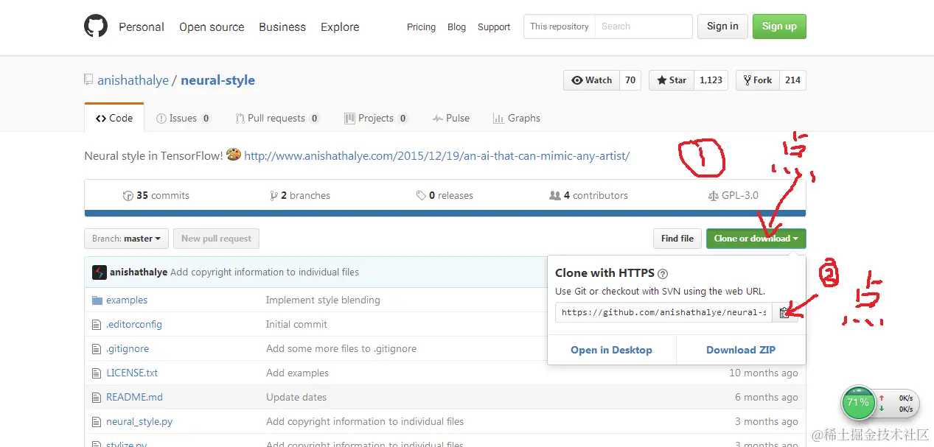
Task: Click the examples folder icon
Action: (97, 300)
